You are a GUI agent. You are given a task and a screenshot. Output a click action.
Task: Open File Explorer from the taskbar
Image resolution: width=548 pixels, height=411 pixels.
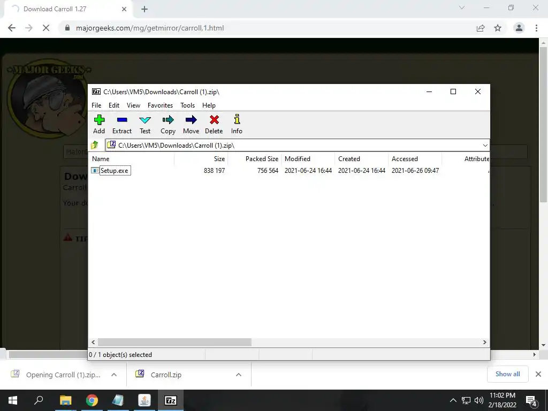pos(65,400)
